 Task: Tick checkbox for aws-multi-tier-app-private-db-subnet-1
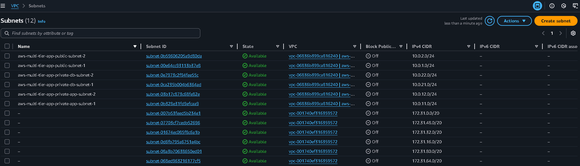7,85
